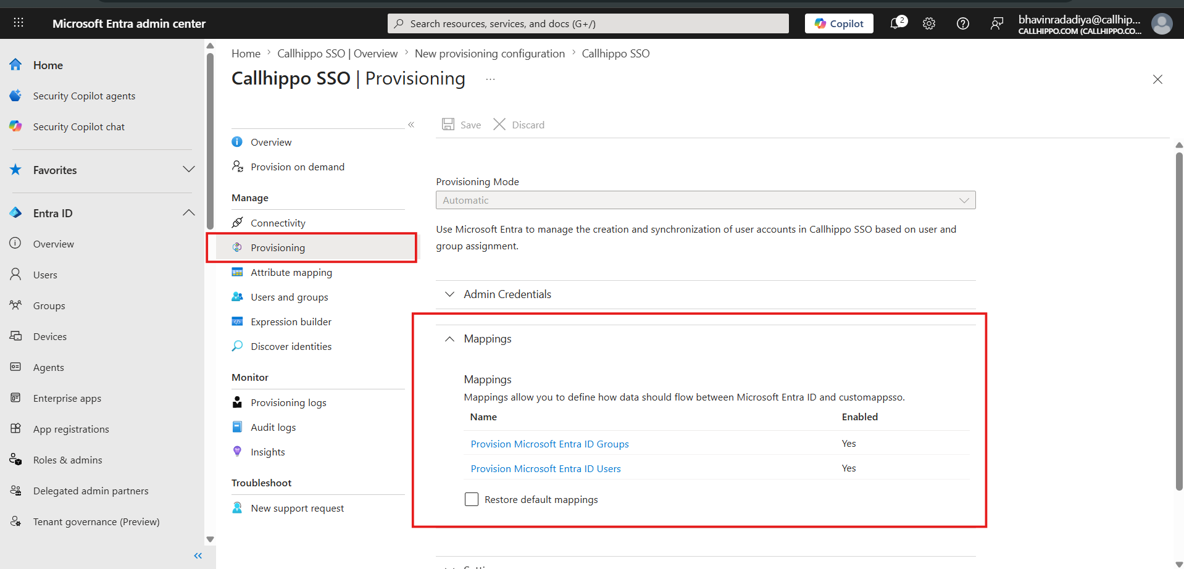The height and width of the screenshot is (569, 1184).
Task: Collapse the resource menu double-chevron
Action: (x=411, y=125)
